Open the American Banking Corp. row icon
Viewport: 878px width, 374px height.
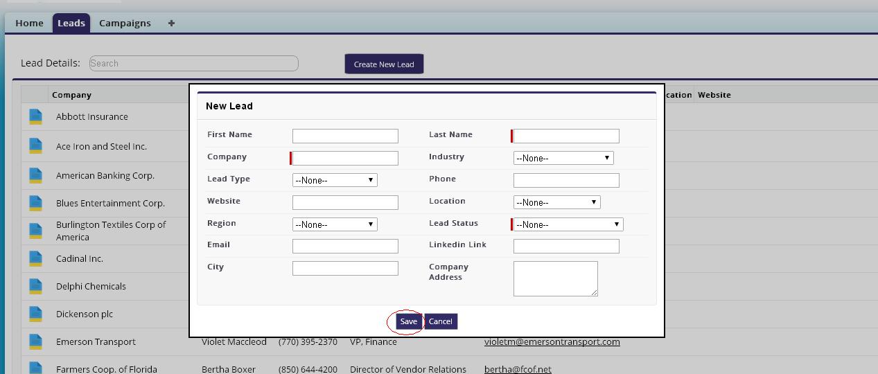pyautogui.click(x=35, y=175)
